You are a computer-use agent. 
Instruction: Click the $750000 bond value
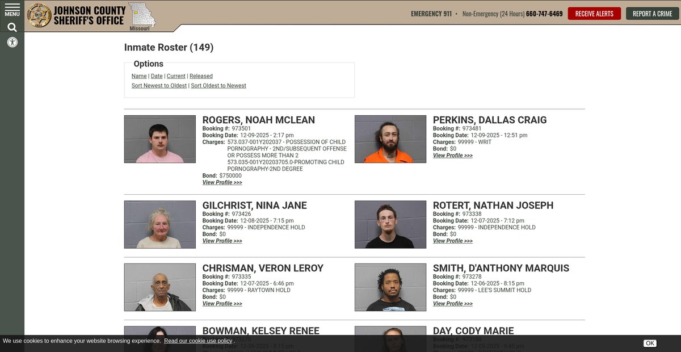(x=230, y=176)
